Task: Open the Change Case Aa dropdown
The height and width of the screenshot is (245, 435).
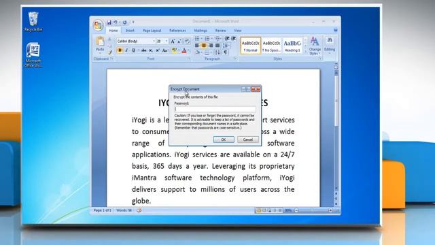Action: pos(165,50)
